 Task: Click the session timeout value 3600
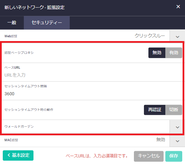click(9, 94)
